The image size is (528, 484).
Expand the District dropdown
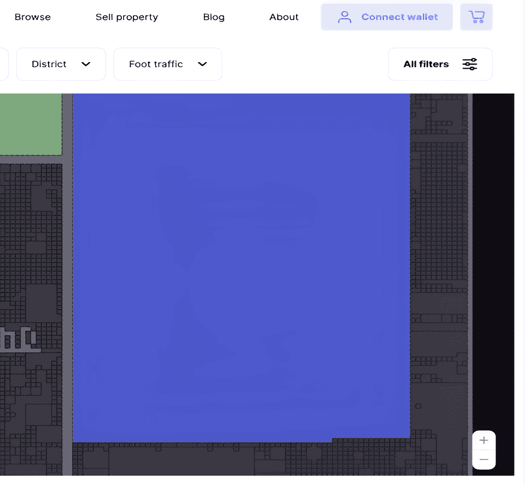click(61, 64)
